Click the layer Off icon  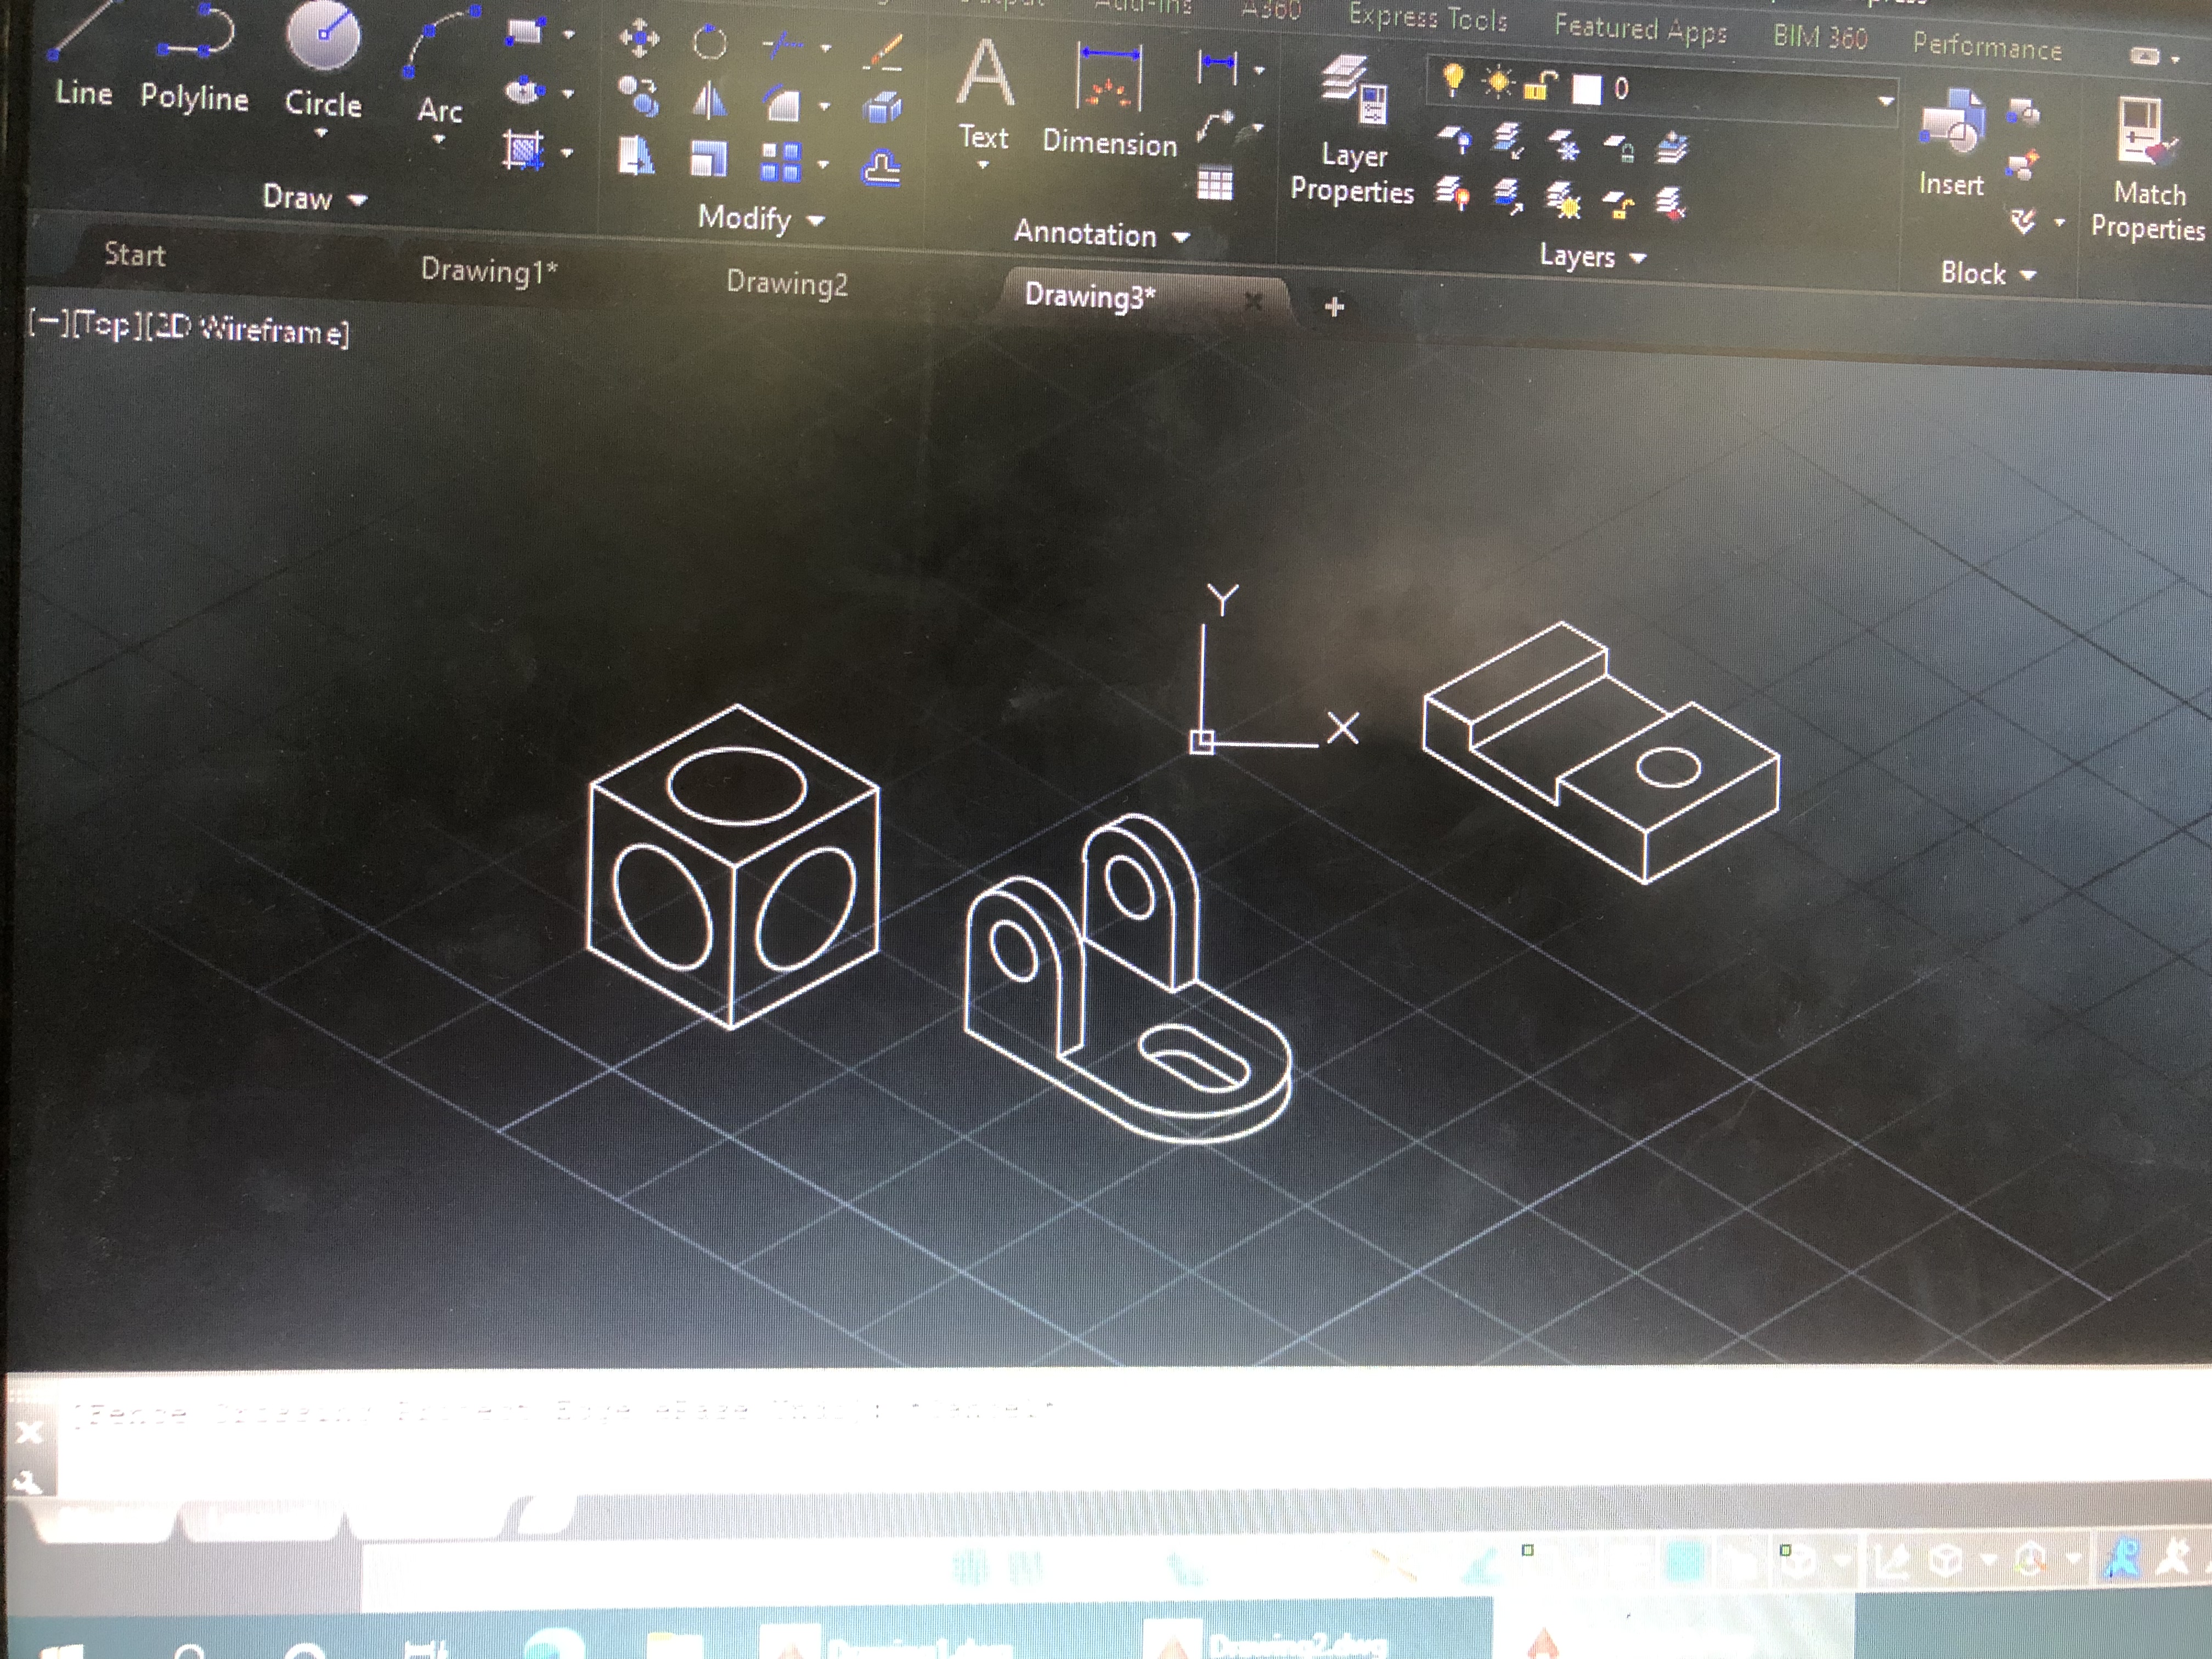1454,138
